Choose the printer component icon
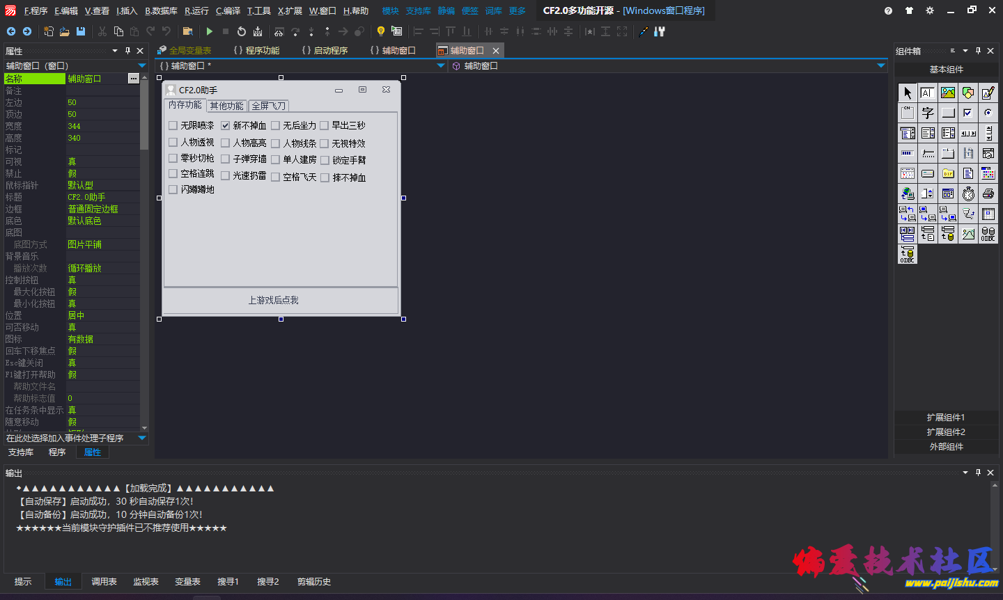This screenshot has width=1003, height=600. click(988, 194)
